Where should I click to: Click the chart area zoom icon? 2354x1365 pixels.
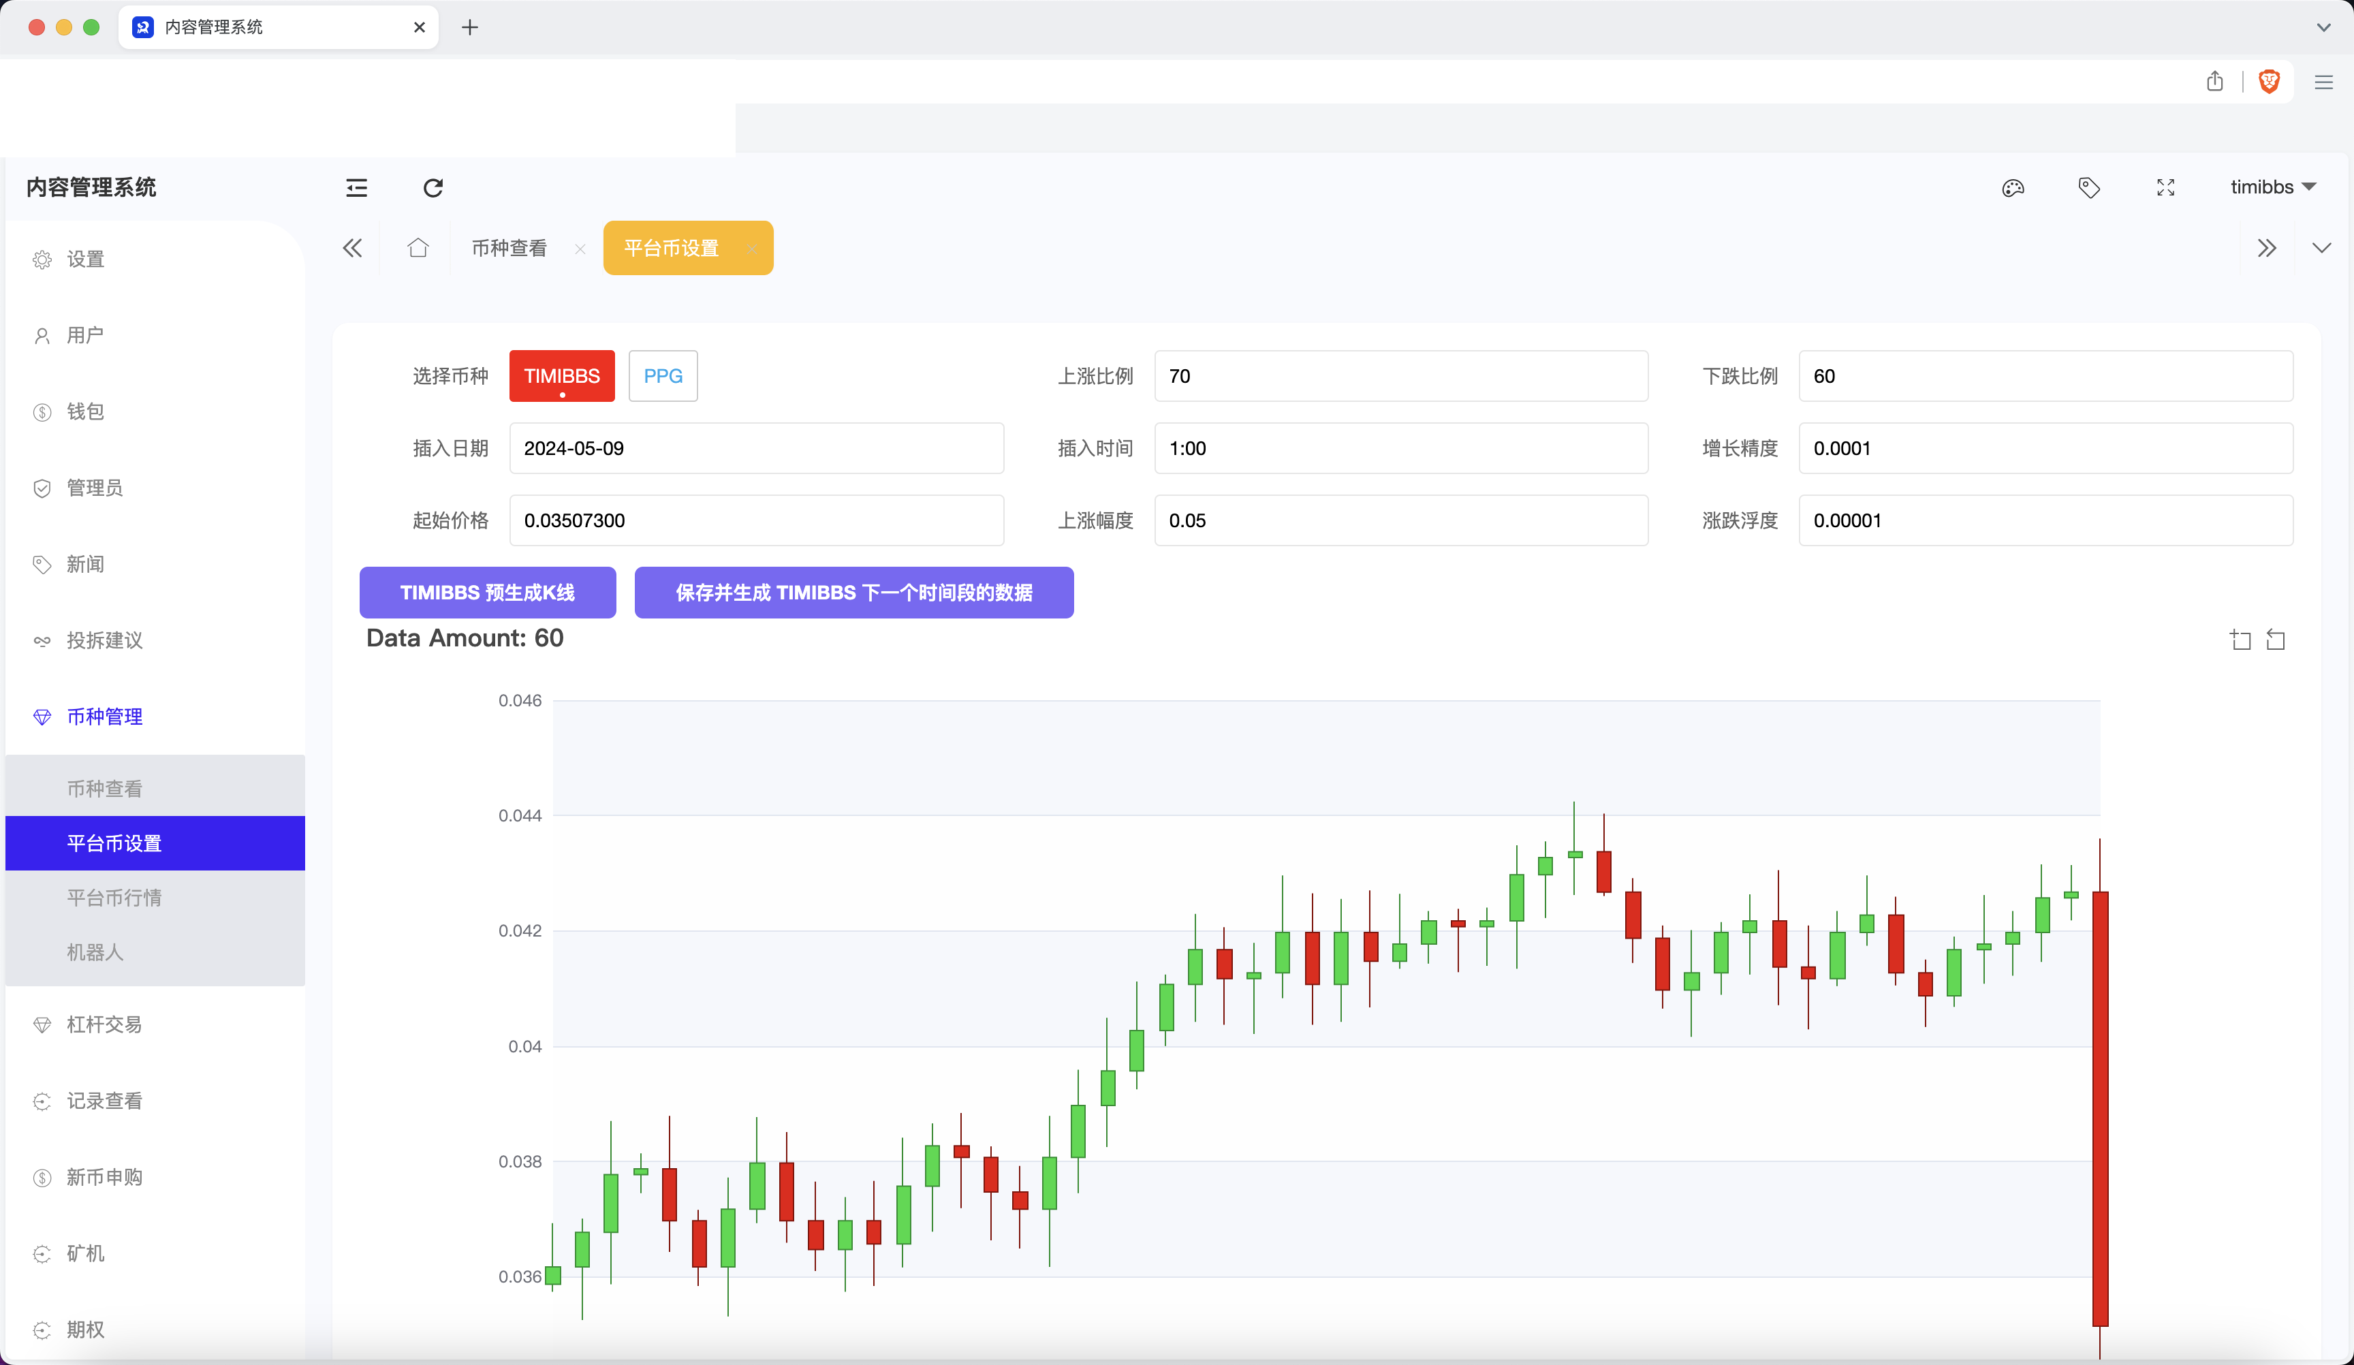pos(2240,640)
